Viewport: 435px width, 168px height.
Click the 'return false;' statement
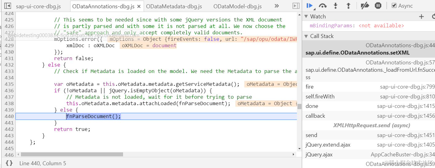[74, 58]
